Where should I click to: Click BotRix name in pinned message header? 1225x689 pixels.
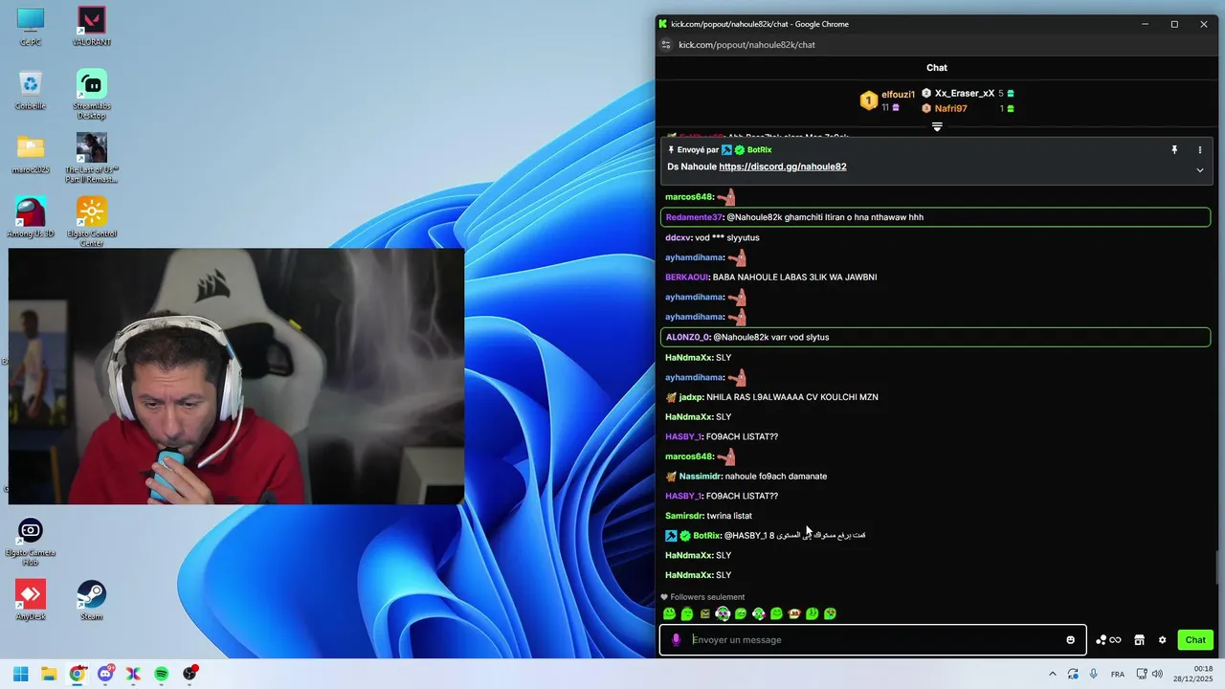(x=760, y=150)
